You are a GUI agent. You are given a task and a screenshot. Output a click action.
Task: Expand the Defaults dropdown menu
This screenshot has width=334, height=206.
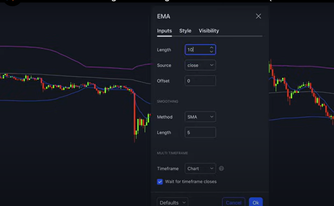click(x=172, y=202)
